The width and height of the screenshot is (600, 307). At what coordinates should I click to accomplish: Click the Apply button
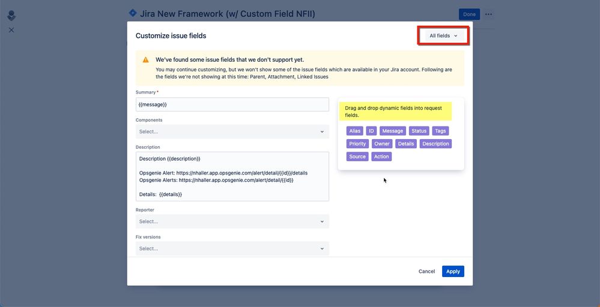point(453,272)
